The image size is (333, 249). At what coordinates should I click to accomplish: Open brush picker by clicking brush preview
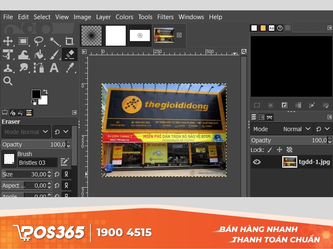pyautogui.click(x=9, y=159)
